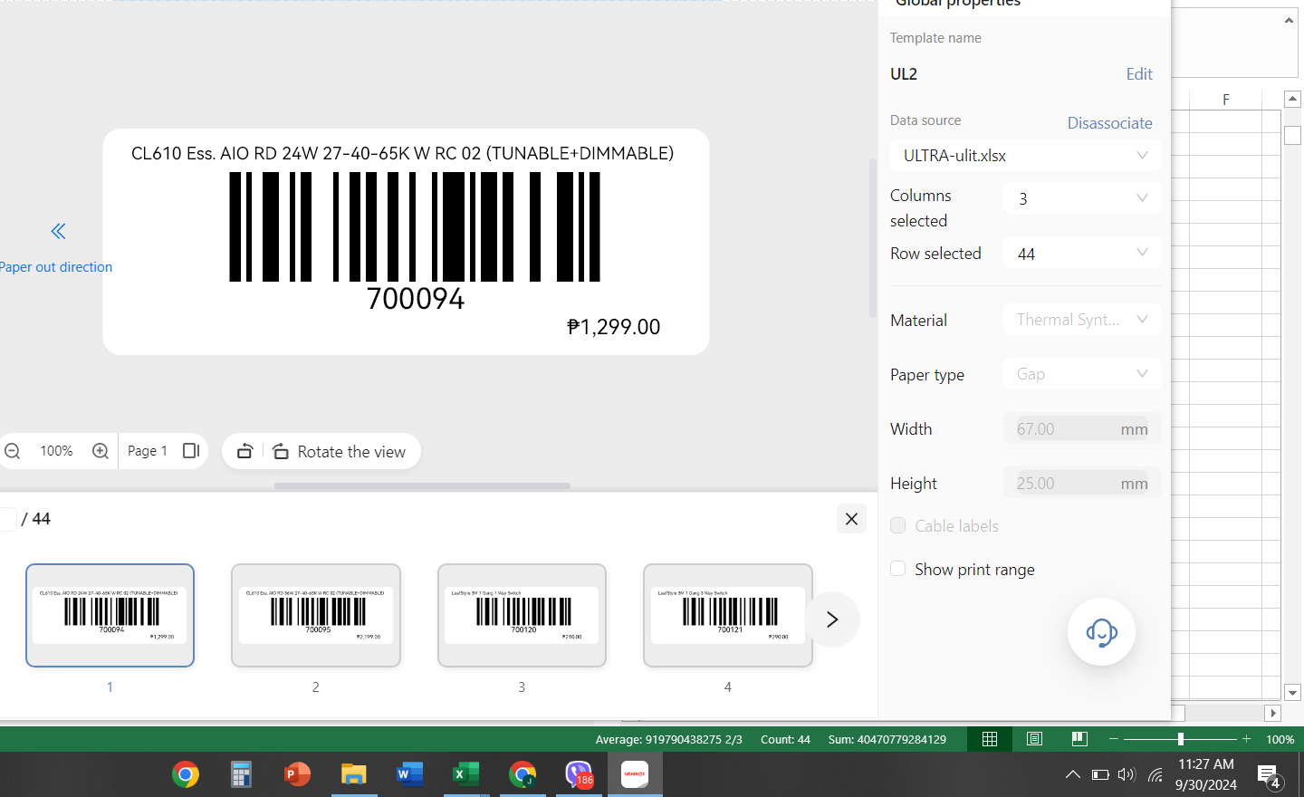
Task: Close the label preview thumbnail panel
Action: (x=851, y=519)
